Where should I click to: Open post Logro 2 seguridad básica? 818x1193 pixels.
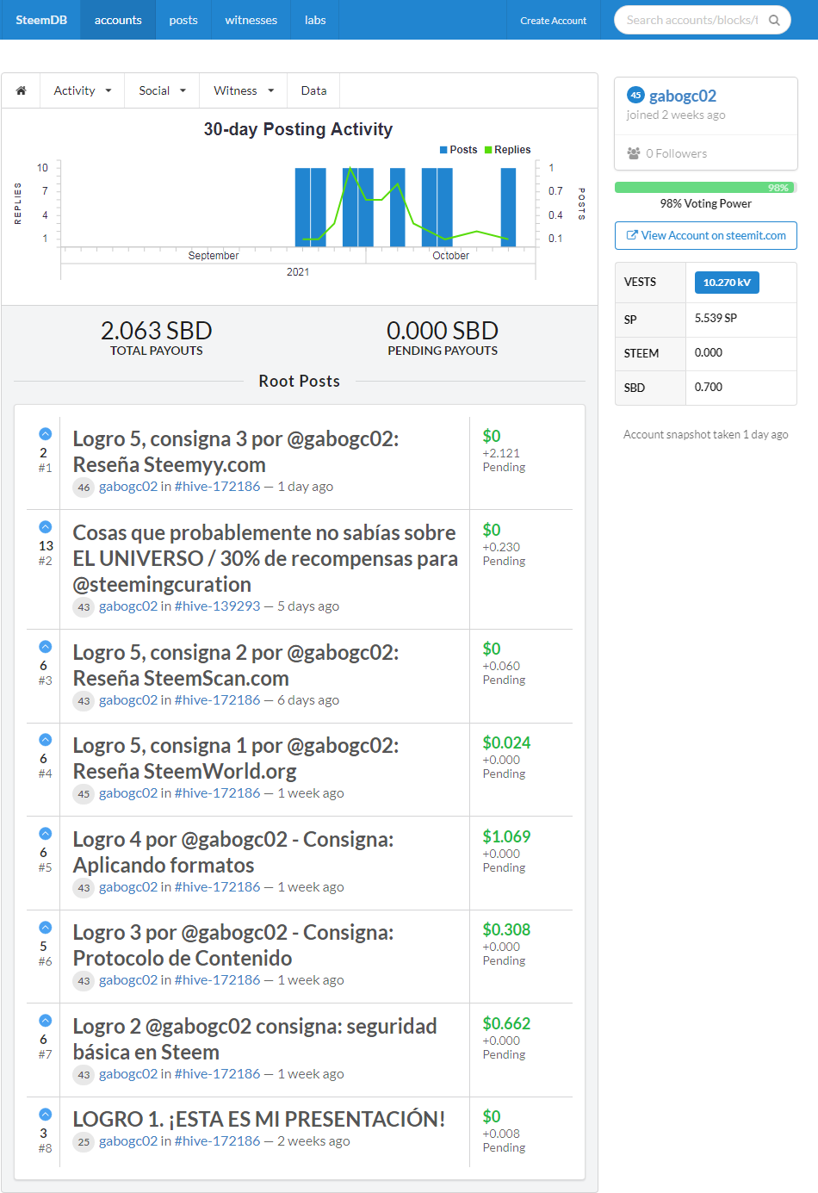(255, 1039)
